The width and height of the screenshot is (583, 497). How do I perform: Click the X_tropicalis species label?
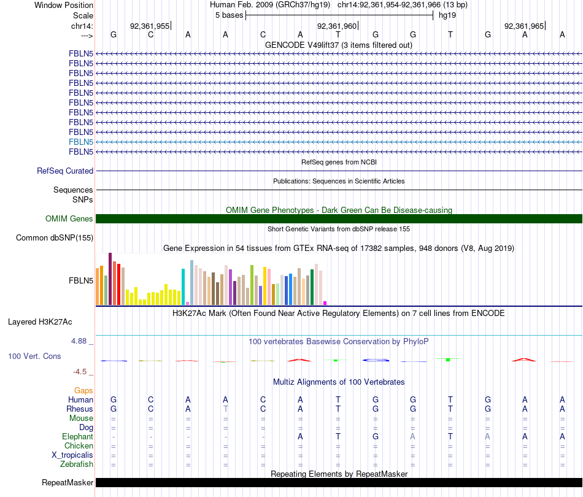coord(72,455)
